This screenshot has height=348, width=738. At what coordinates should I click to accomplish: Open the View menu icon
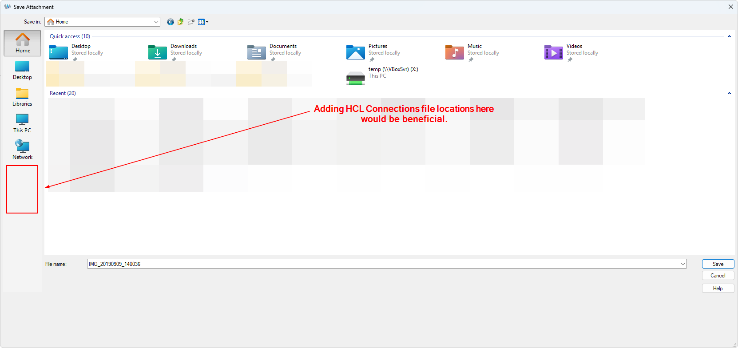click(203, 22)
